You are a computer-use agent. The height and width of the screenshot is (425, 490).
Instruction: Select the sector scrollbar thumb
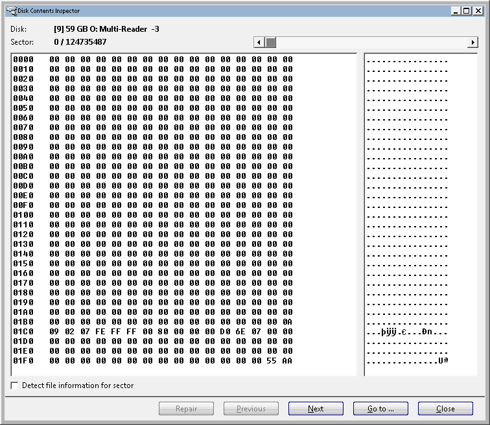(270, 42)
